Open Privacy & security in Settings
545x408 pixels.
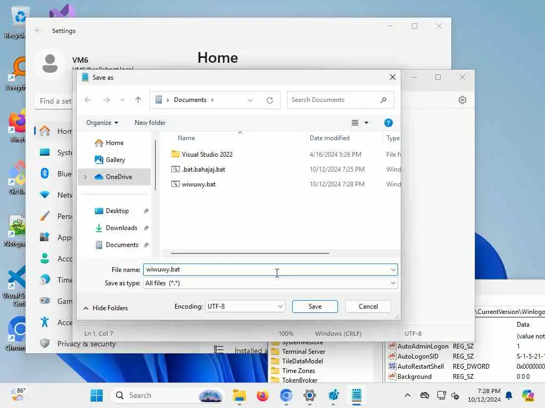click(86, 344)
